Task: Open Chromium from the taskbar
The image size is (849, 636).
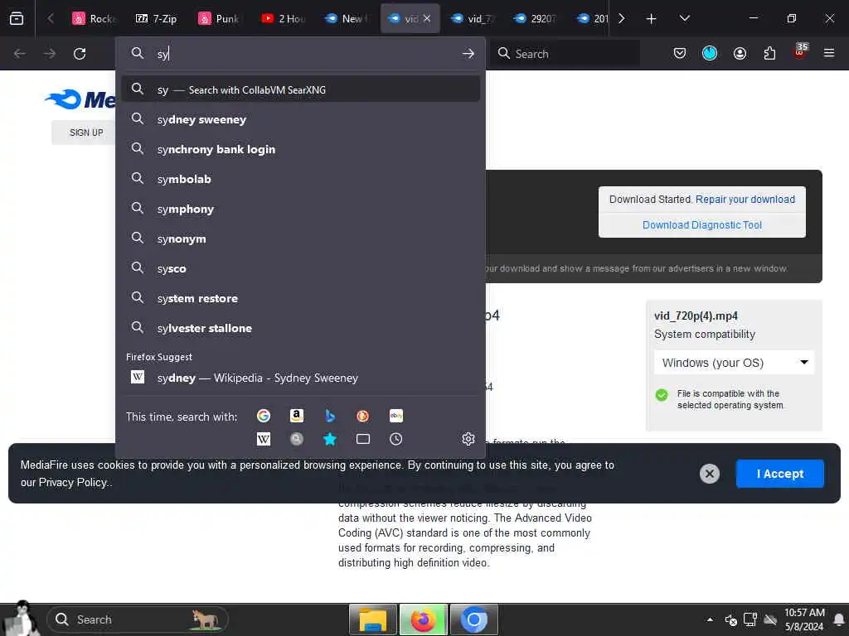Action: click(473, 619)
